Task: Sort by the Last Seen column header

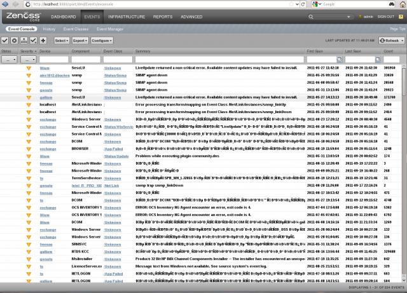Action: tap(353, 51)
